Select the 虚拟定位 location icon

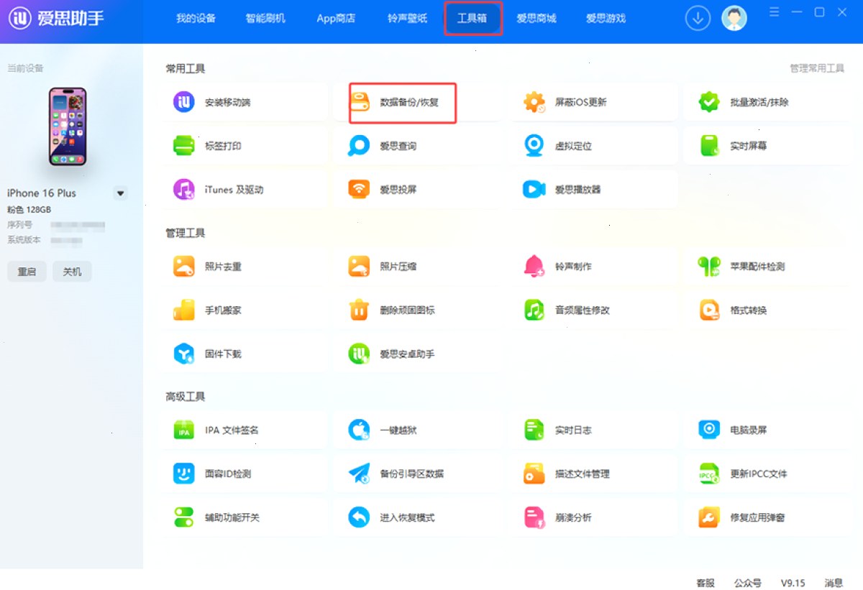(534, 146)
